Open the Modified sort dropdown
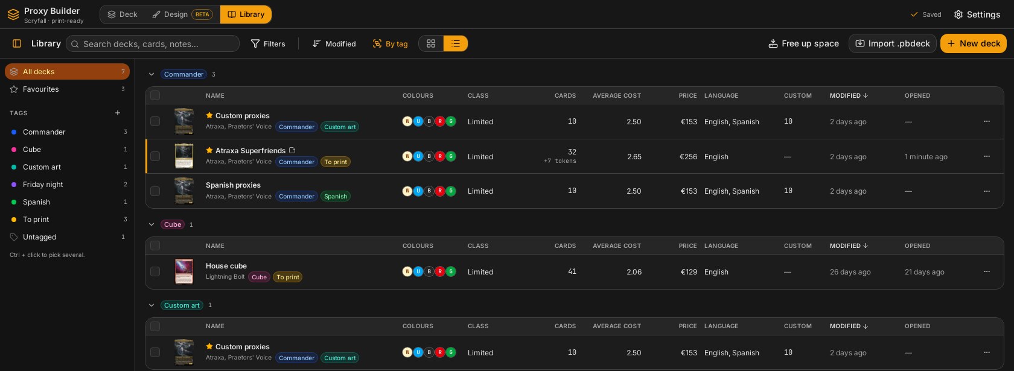This screenshot has width=1014, height=371. click(x=334, y=43)
